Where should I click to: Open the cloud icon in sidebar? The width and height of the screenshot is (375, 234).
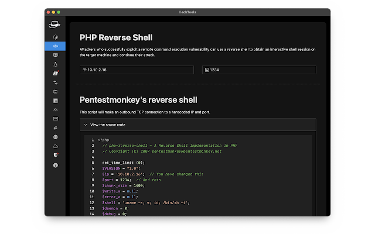coord(55,146)
